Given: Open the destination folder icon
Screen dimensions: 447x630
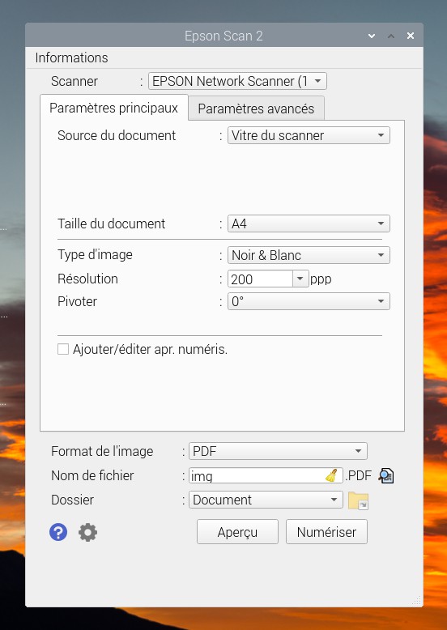Looking at the screenshot, I should point(358,500).
